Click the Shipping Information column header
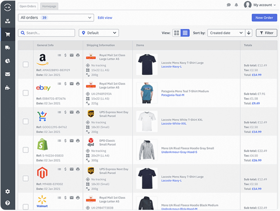The width and height of the screenshot is (280, 211). 101,45
